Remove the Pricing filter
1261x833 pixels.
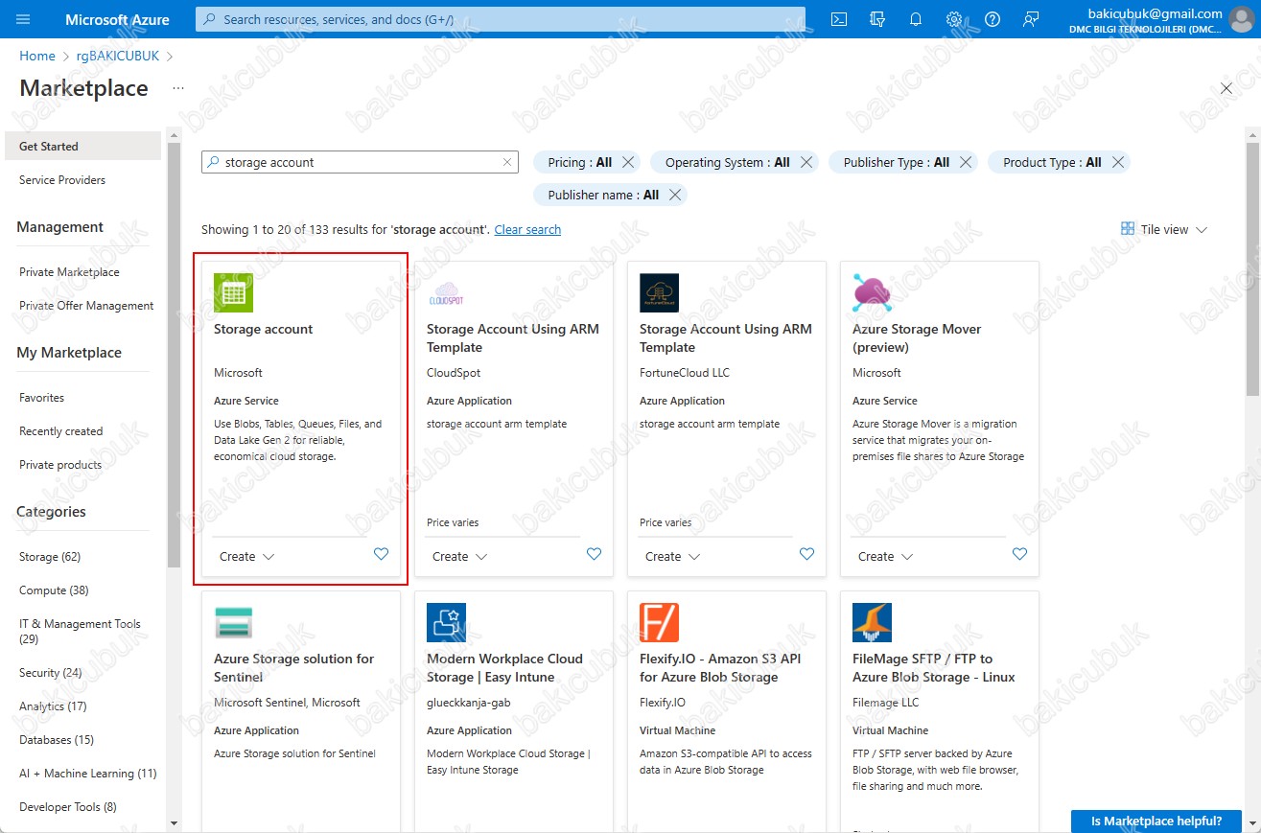pos(628,162)
